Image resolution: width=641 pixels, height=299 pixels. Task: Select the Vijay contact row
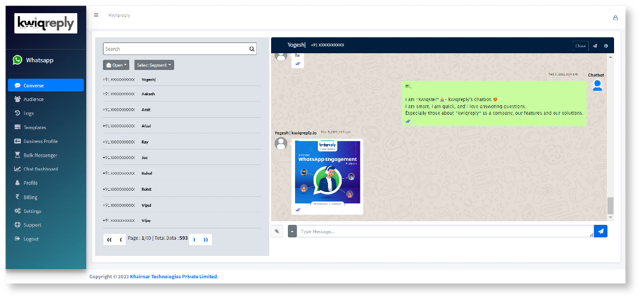[182, 221]
